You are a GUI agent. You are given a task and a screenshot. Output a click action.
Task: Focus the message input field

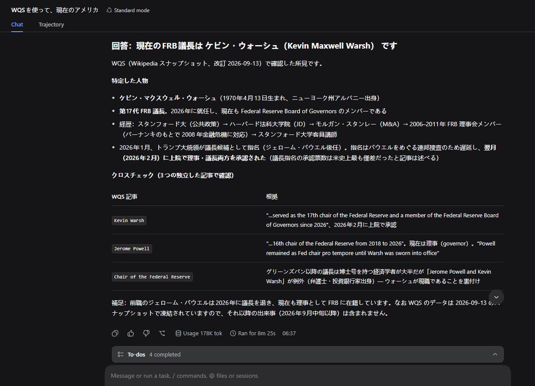pyautogui.click(x=307, y=376)
